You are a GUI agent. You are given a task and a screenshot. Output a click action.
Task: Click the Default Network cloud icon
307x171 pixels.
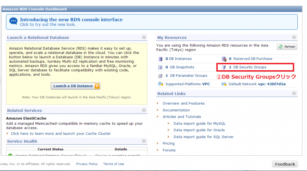click(224, 84)
